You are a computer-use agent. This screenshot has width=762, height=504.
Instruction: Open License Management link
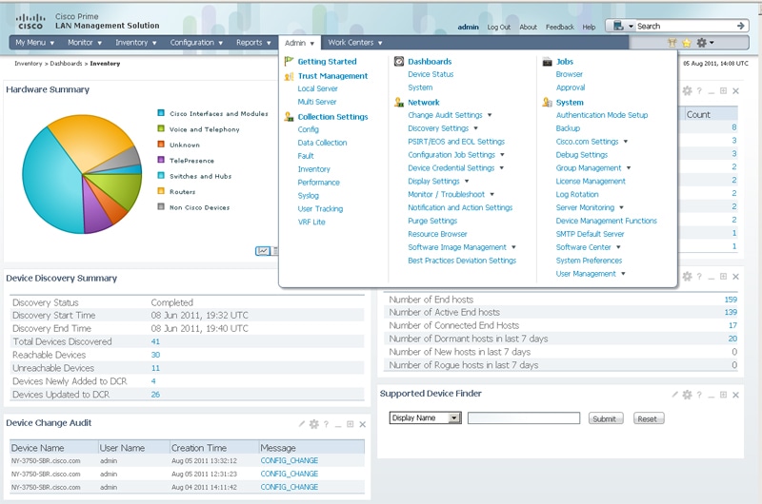point(591,181)
